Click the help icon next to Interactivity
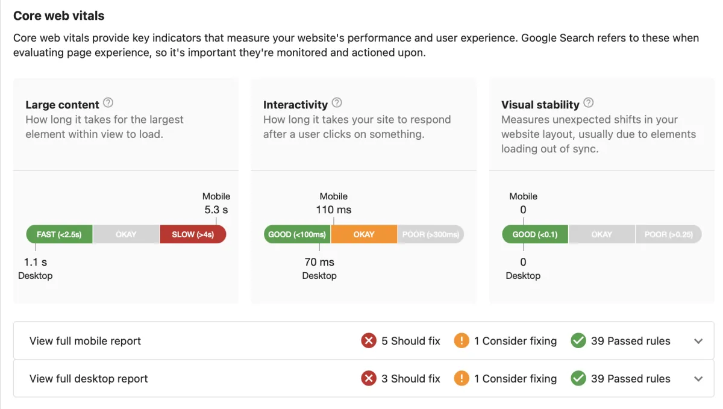This screenshot has height=409, width=723. 337,103
